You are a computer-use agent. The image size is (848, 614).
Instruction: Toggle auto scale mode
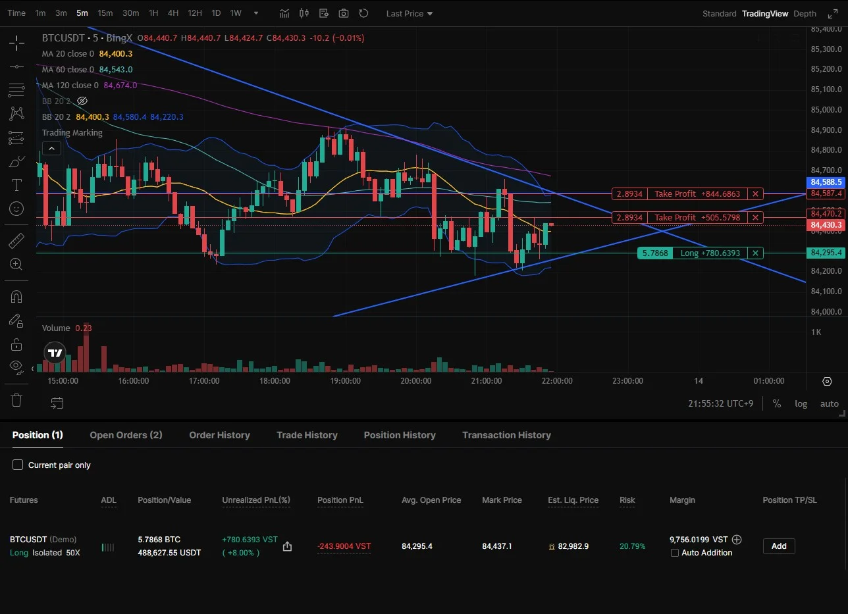point(830,403)
